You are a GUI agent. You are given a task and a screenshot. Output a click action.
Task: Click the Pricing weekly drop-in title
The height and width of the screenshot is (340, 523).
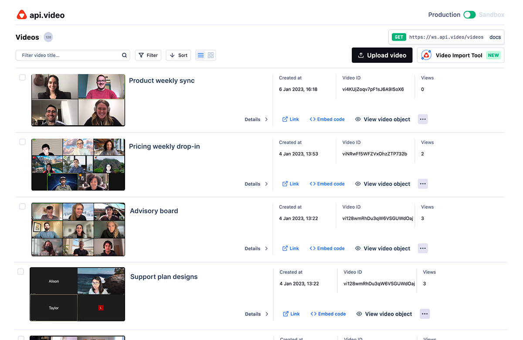pos(164,146)
